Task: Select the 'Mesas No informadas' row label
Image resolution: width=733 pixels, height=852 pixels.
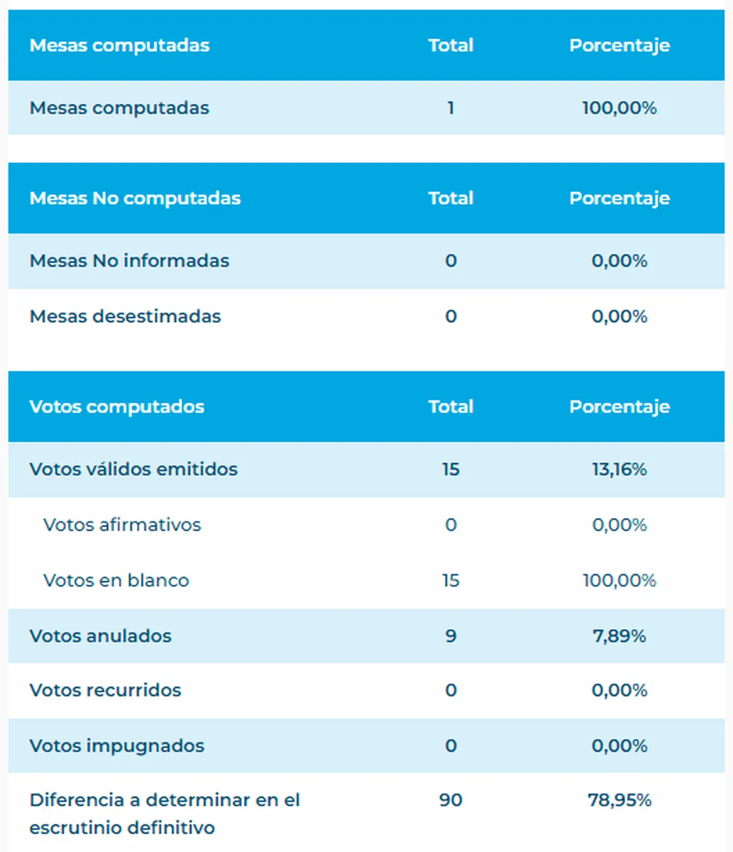Action: pos(129,261)
